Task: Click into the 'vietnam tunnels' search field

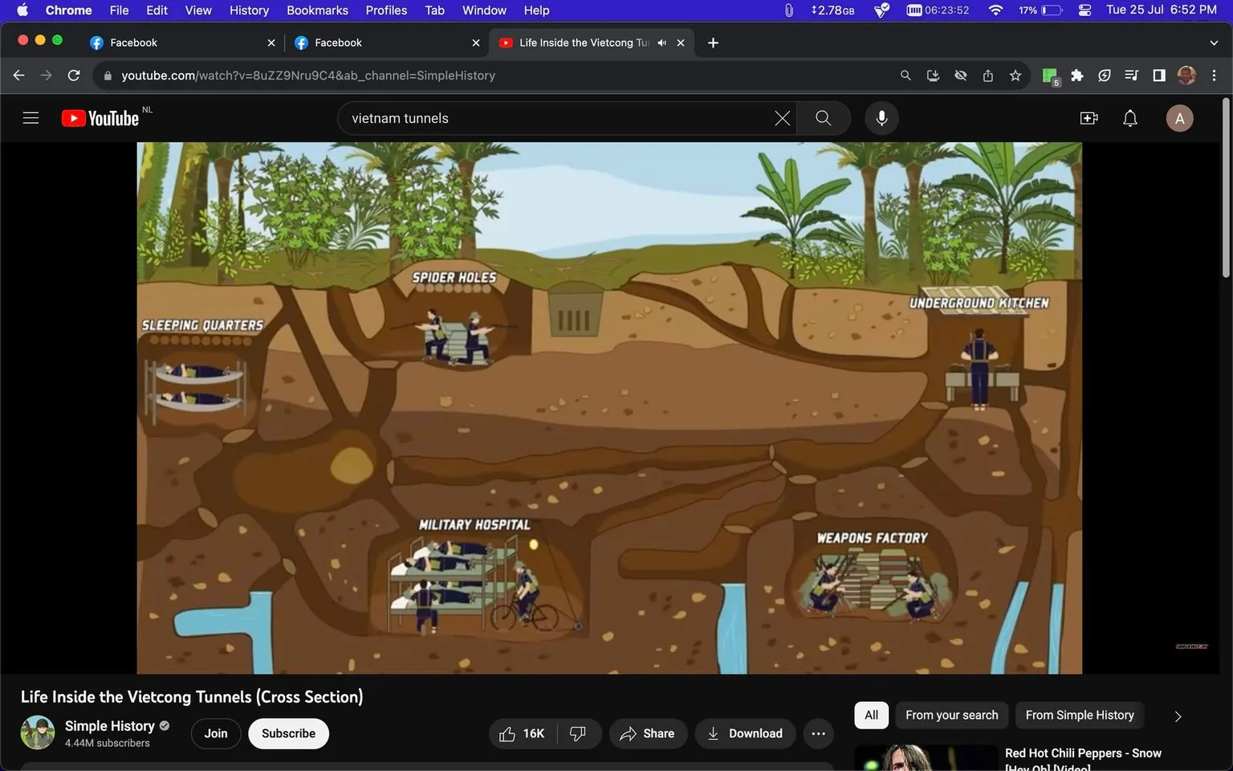Action: [x=554, y=118]
